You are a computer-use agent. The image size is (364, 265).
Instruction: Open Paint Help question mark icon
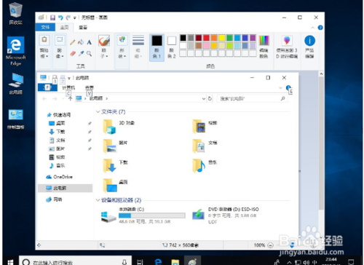[320, 28]
